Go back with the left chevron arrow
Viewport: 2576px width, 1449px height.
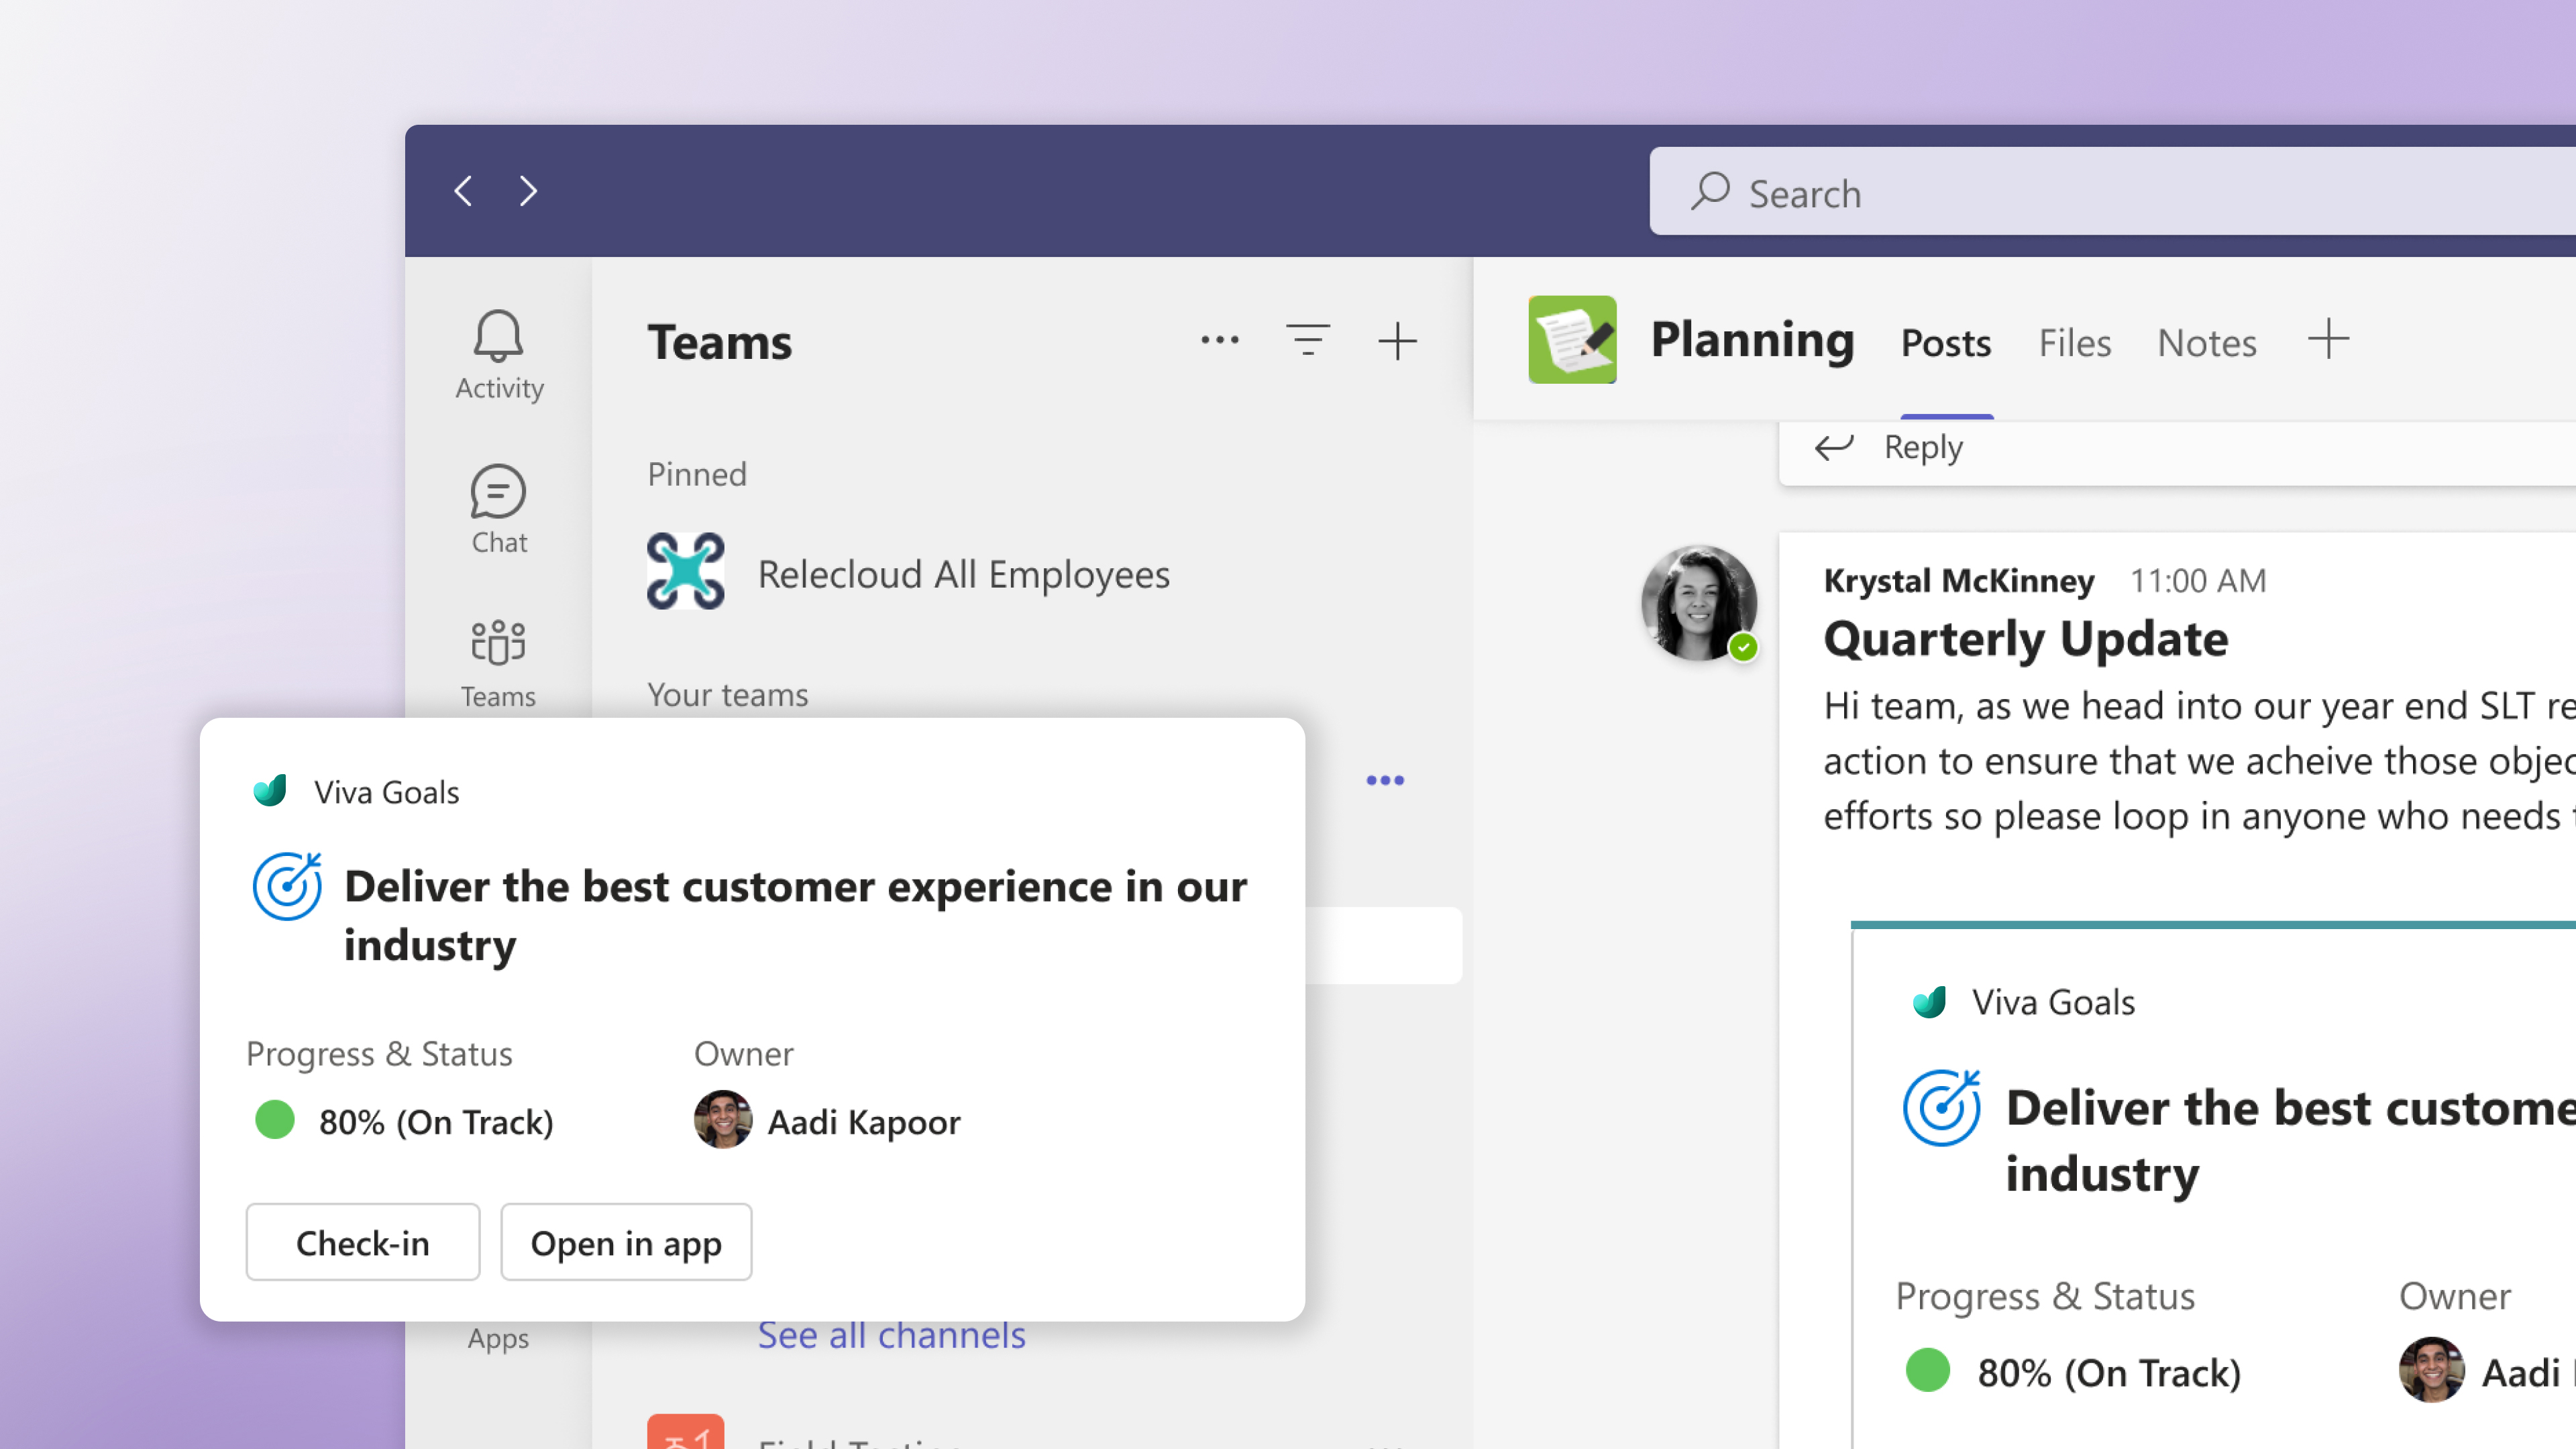point(463,190)
